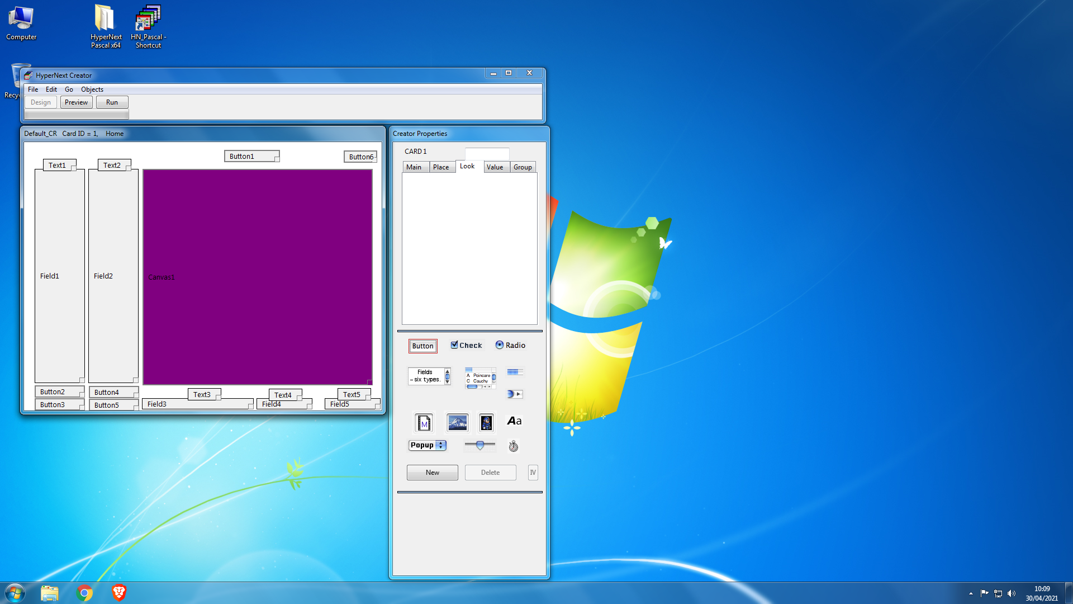This screenshot has width=1073, height=604.
Task: Open the Objects menu
Action: 92,89
